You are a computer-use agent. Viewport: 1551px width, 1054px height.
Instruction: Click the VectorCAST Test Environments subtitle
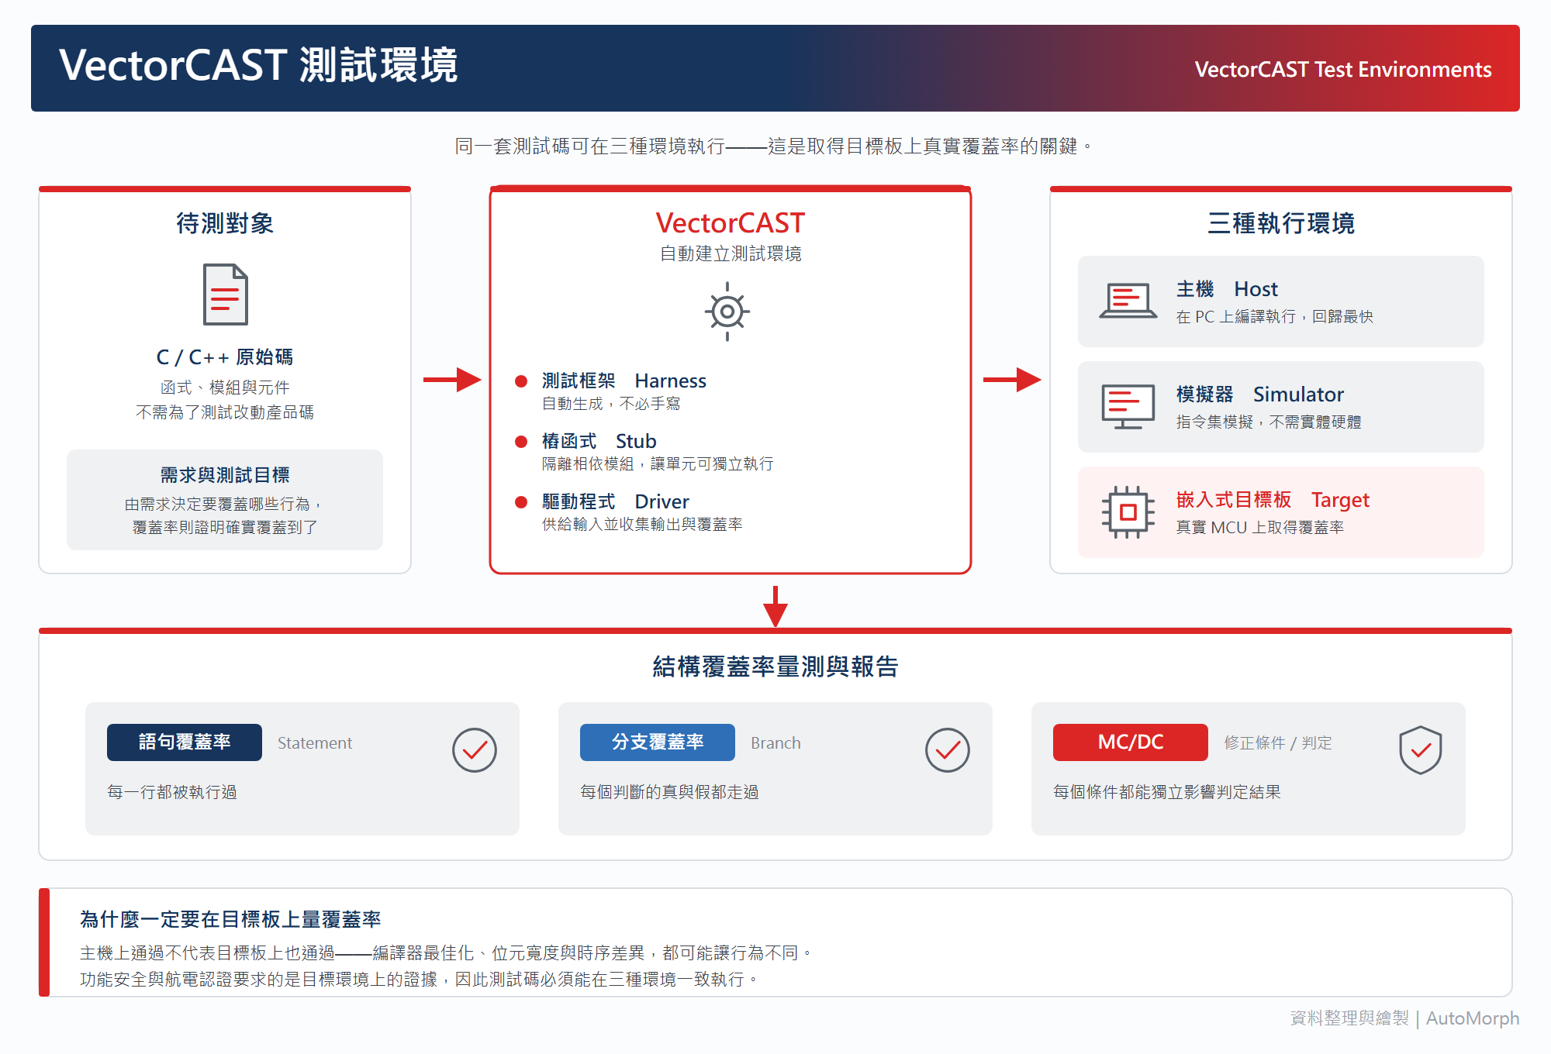pos(1343,70)
